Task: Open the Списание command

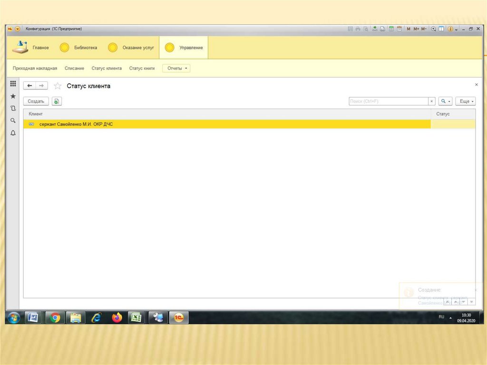Action: (x=74, y=69)
